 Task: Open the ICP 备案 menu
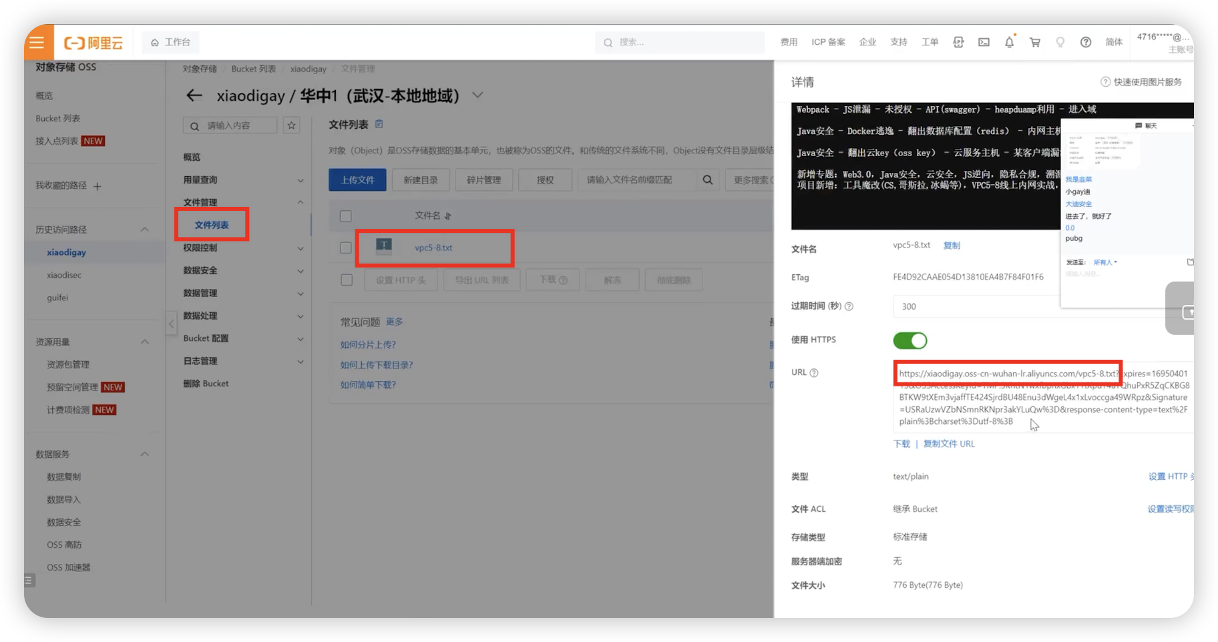click(828, 42)
